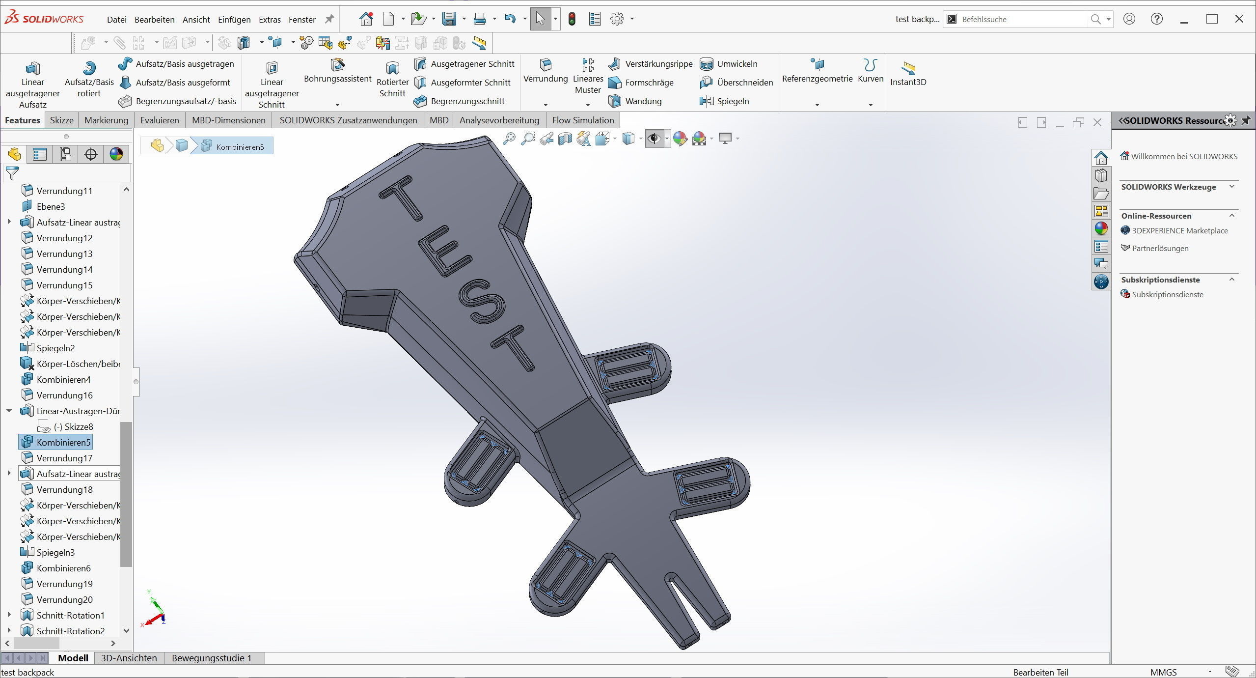The width and height of the screenshot is (1256, 678).
Task: Toggle the hide/show items eye icon
Action: click(654, 139)
